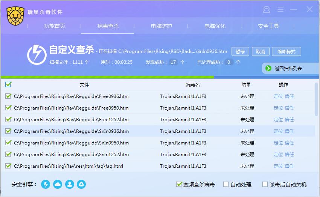
Task: Uncheck the faq.html file checkbox
Action: pyautogui.click(x=8, y=166)
